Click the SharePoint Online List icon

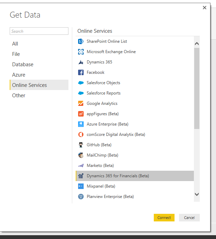[81, 41]
